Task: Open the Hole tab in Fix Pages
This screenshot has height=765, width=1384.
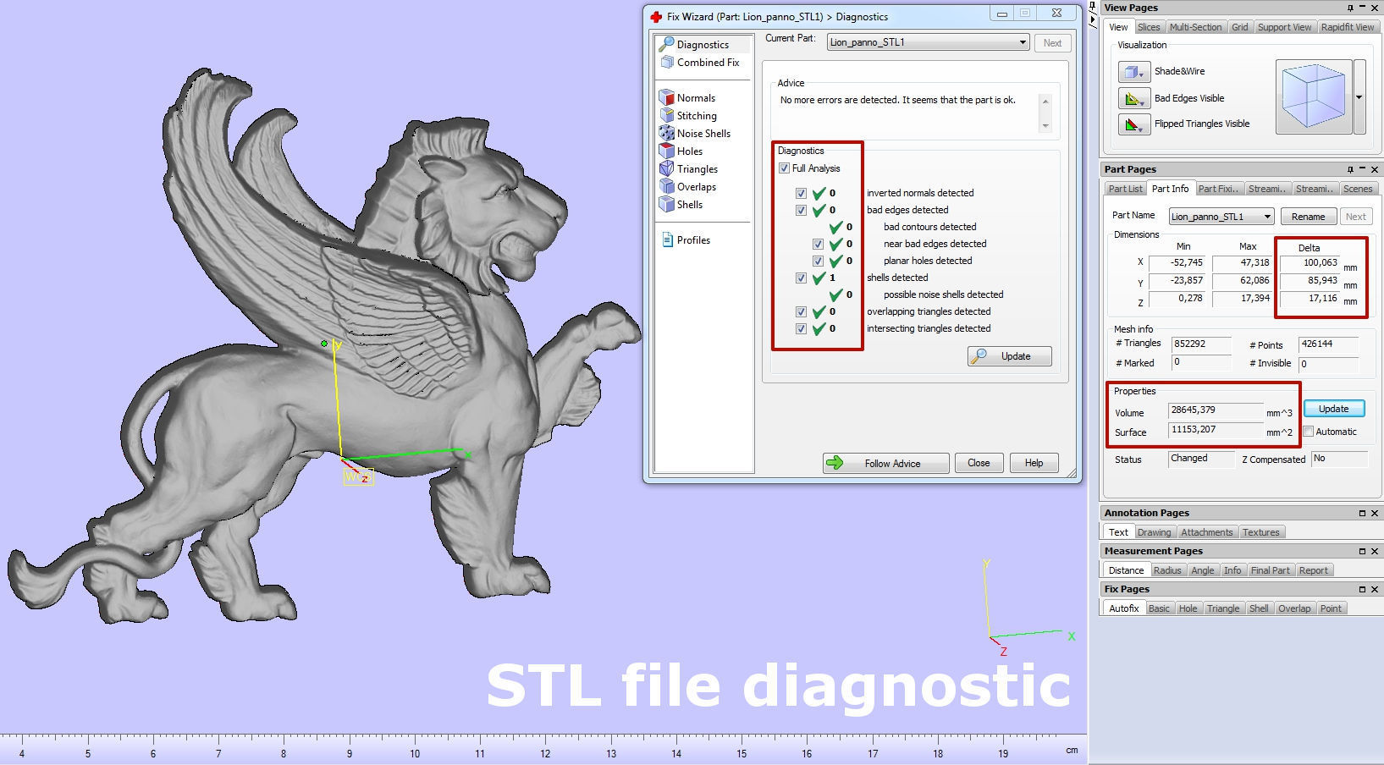Action: click(x=1188, y=608)
